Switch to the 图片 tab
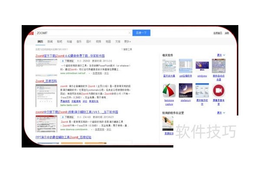This screenshot has width=260, height=173. pos(89,42)
